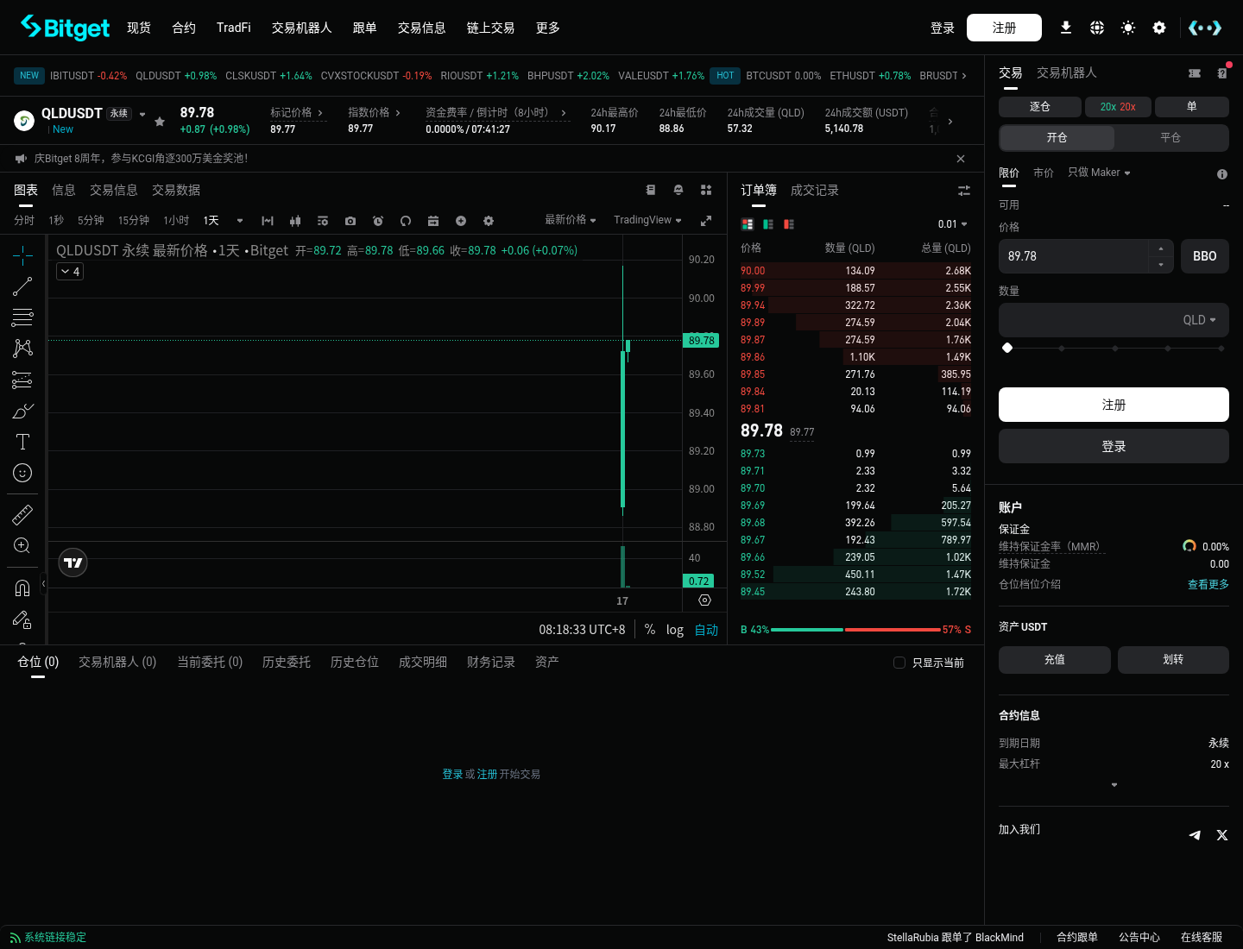Viewport: 1243px width, 949px height.
Task: Open the price alert clock icon
Action: (378, 221)
